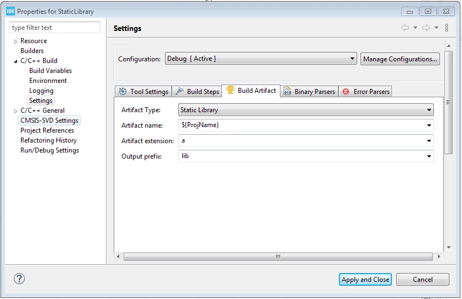Switch to the Tool Settings tab
Image resolution: width=462 pixels, height=299 pixels.
tap(144, 92)
